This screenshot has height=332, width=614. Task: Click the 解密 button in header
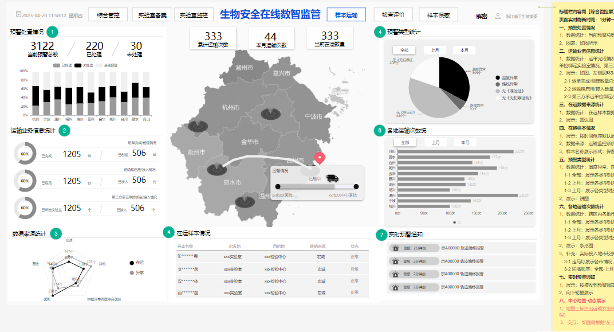(482, 17)
